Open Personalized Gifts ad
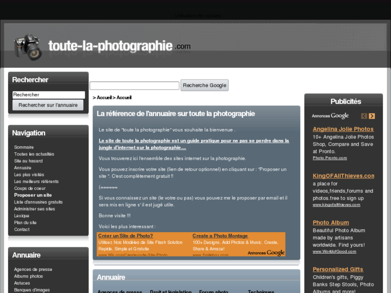The width and height of the screenshot is (391, 293). 338,269
